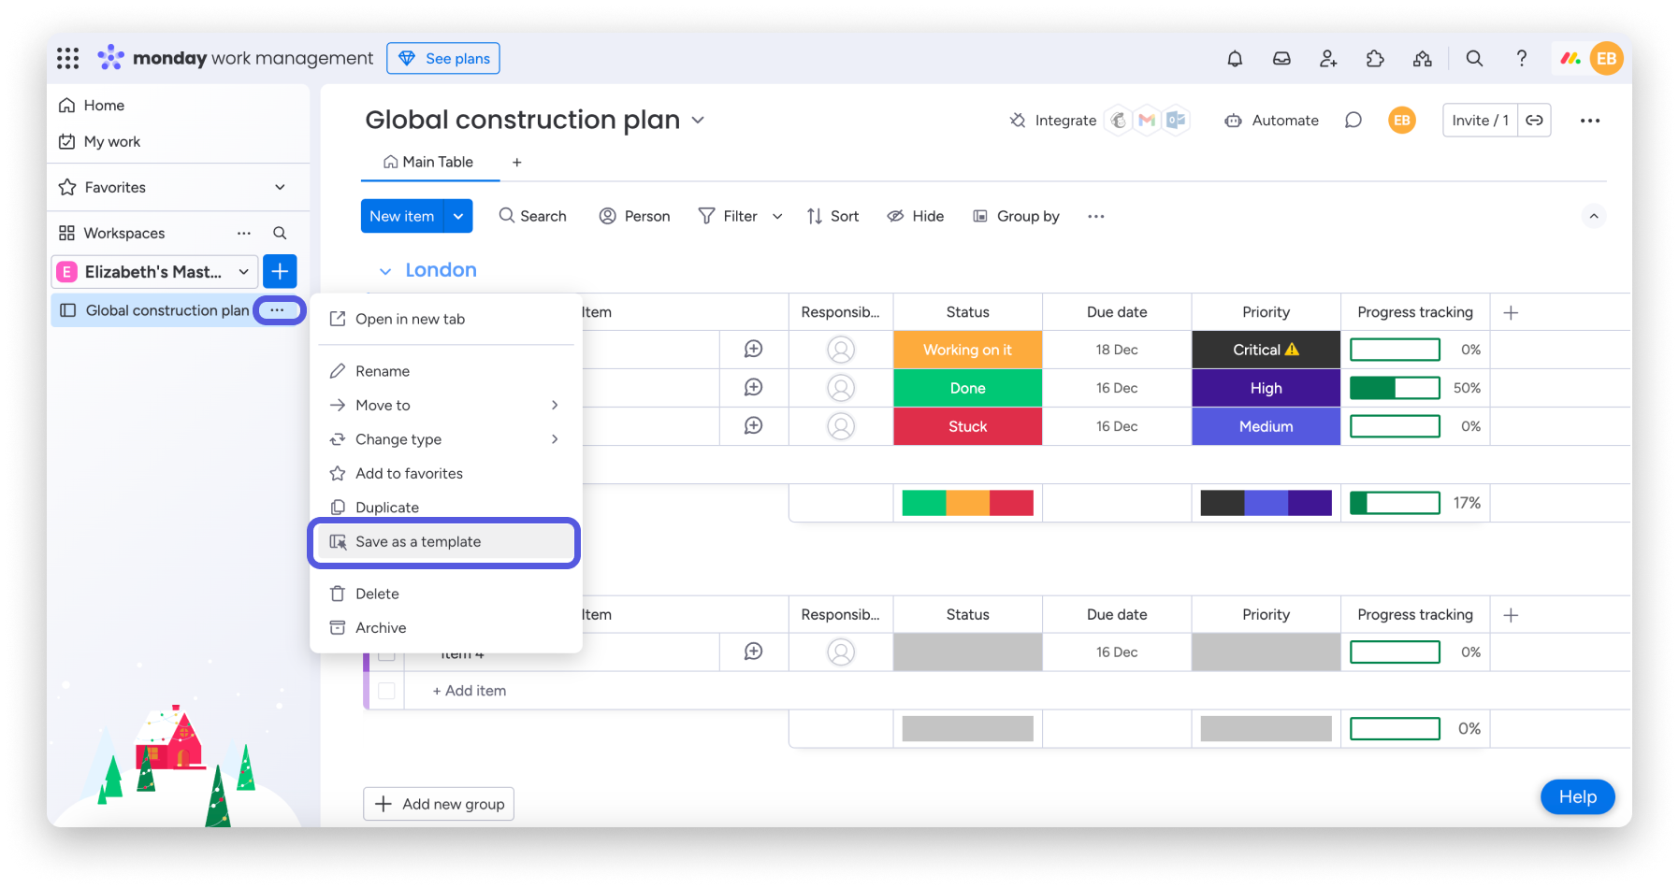Click Search in board toolbar
Image resolution: width=1679 pixels, height=888 pixels.
(x=532, y=216)
